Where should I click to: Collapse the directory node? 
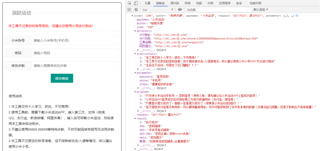[x=135, y=31]
